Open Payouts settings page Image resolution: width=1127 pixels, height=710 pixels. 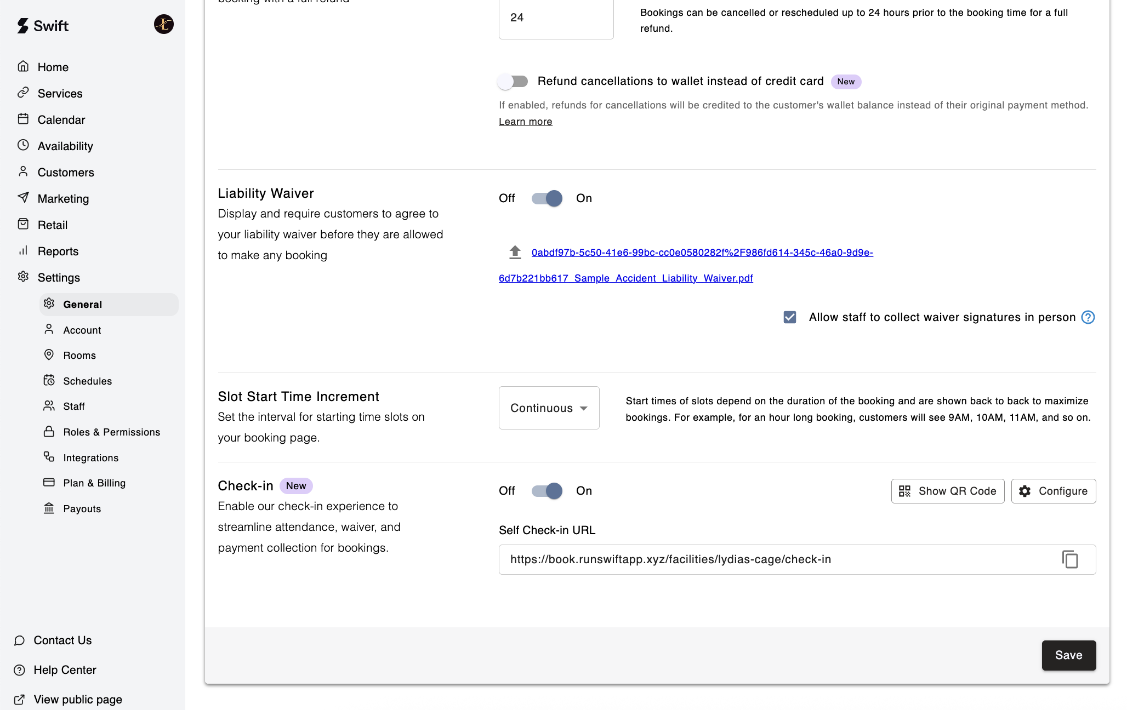click(x=82, y=509)
